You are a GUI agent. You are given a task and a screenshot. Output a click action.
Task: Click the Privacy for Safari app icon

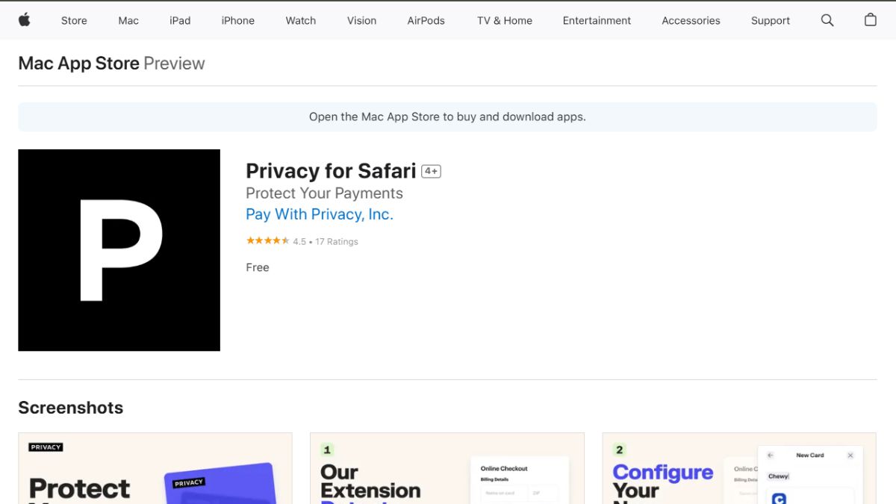tap(119, 250)
